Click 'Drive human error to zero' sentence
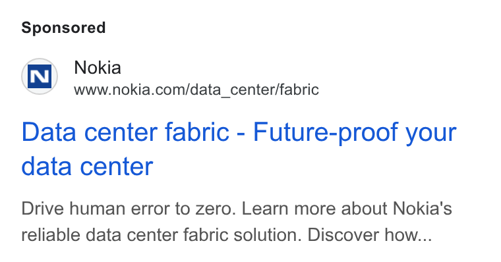Image resolution: width=501 pixels, height=262 pixels. [129, 209]
